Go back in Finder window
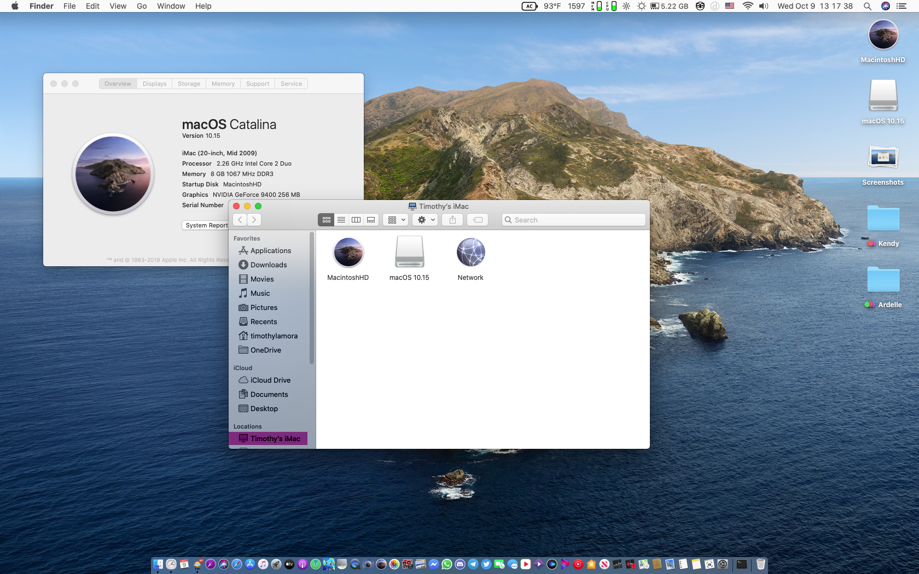Image resolution: width=919 pixels, height=574 pixels. 240,220
